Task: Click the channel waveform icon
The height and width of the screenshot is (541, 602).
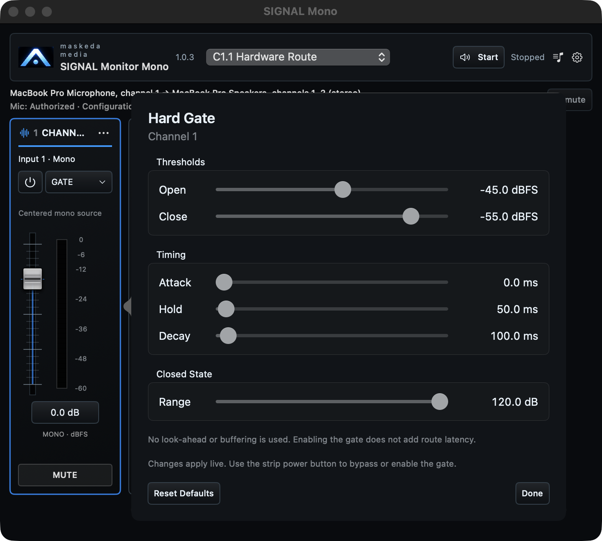Action: 25,133
